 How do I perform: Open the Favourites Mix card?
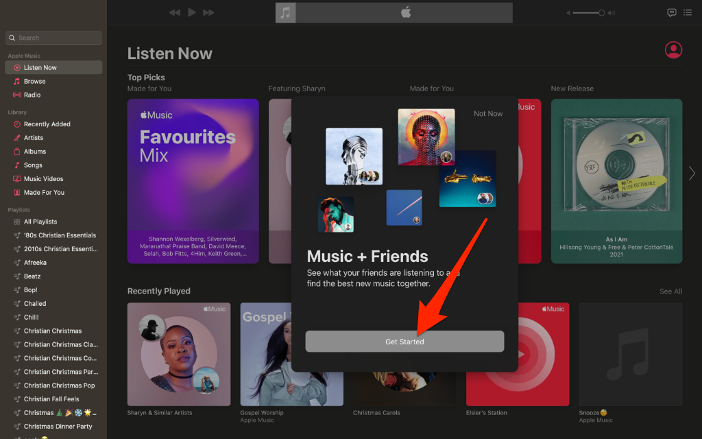(x=193, y=181)
